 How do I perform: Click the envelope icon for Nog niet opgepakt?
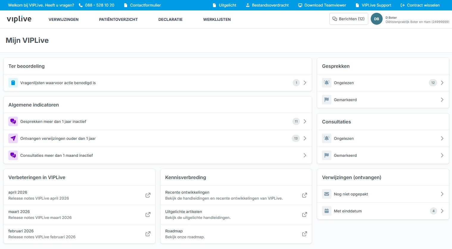[x=327, y=194]
